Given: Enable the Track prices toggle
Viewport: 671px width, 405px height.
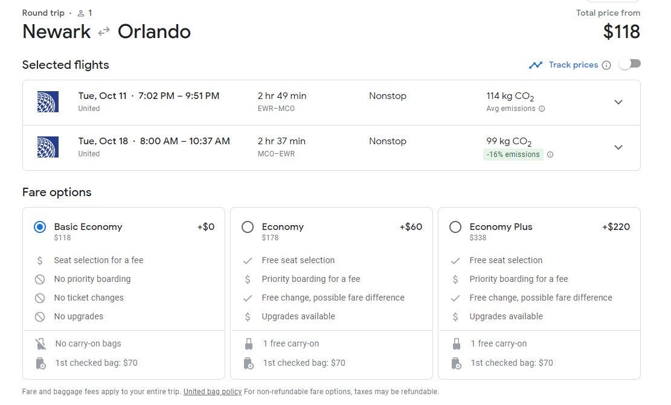Looking at the screenshot, I should point(630,64).
